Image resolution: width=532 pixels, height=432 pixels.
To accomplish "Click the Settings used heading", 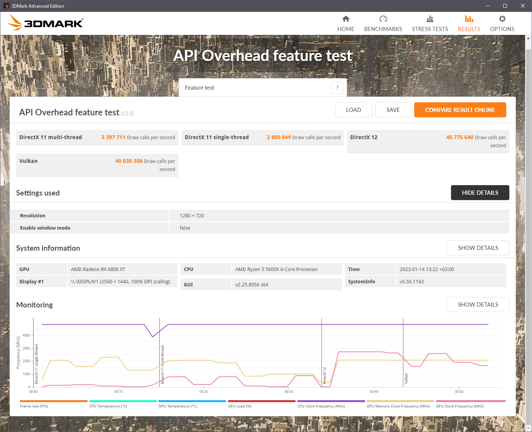I will pyautogui.click(x=38, y=193).
